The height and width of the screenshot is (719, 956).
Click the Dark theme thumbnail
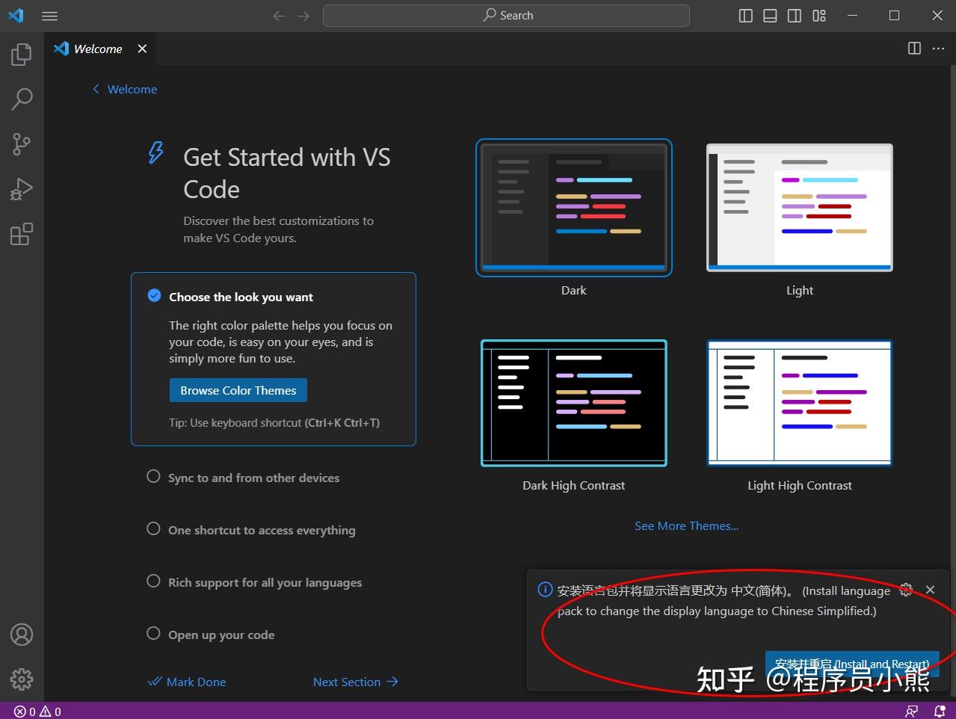coord(573,207)
